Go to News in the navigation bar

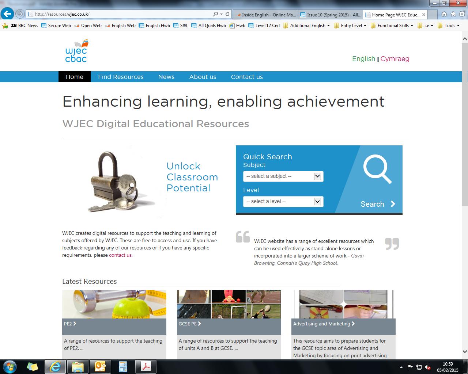166,77
